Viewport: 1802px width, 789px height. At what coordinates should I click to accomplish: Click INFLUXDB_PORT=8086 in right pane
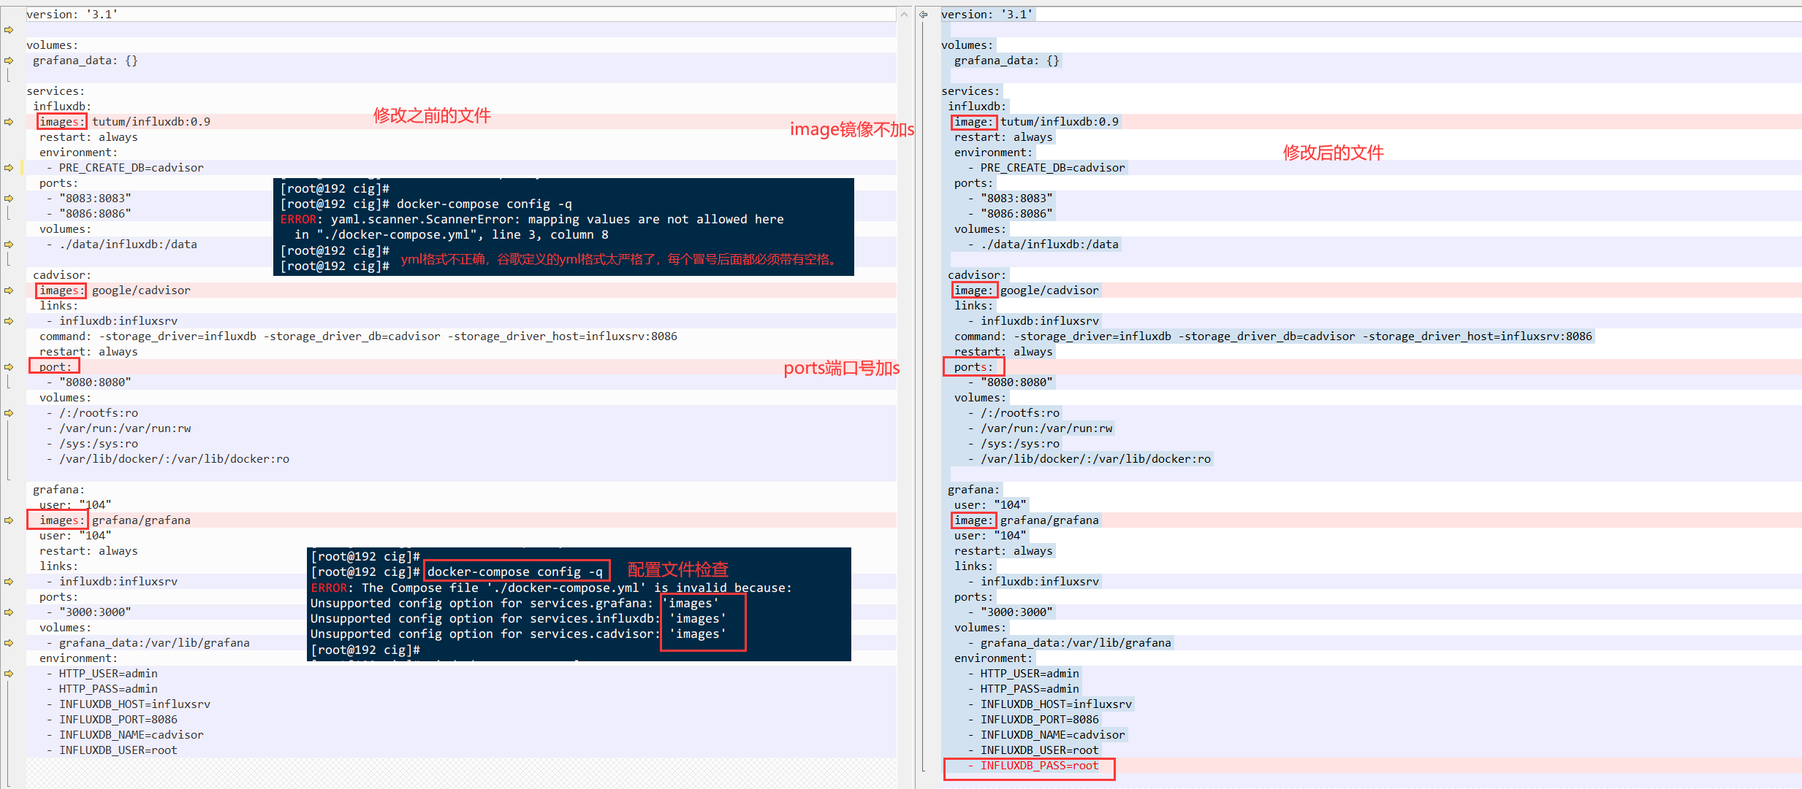(1039, 720)
